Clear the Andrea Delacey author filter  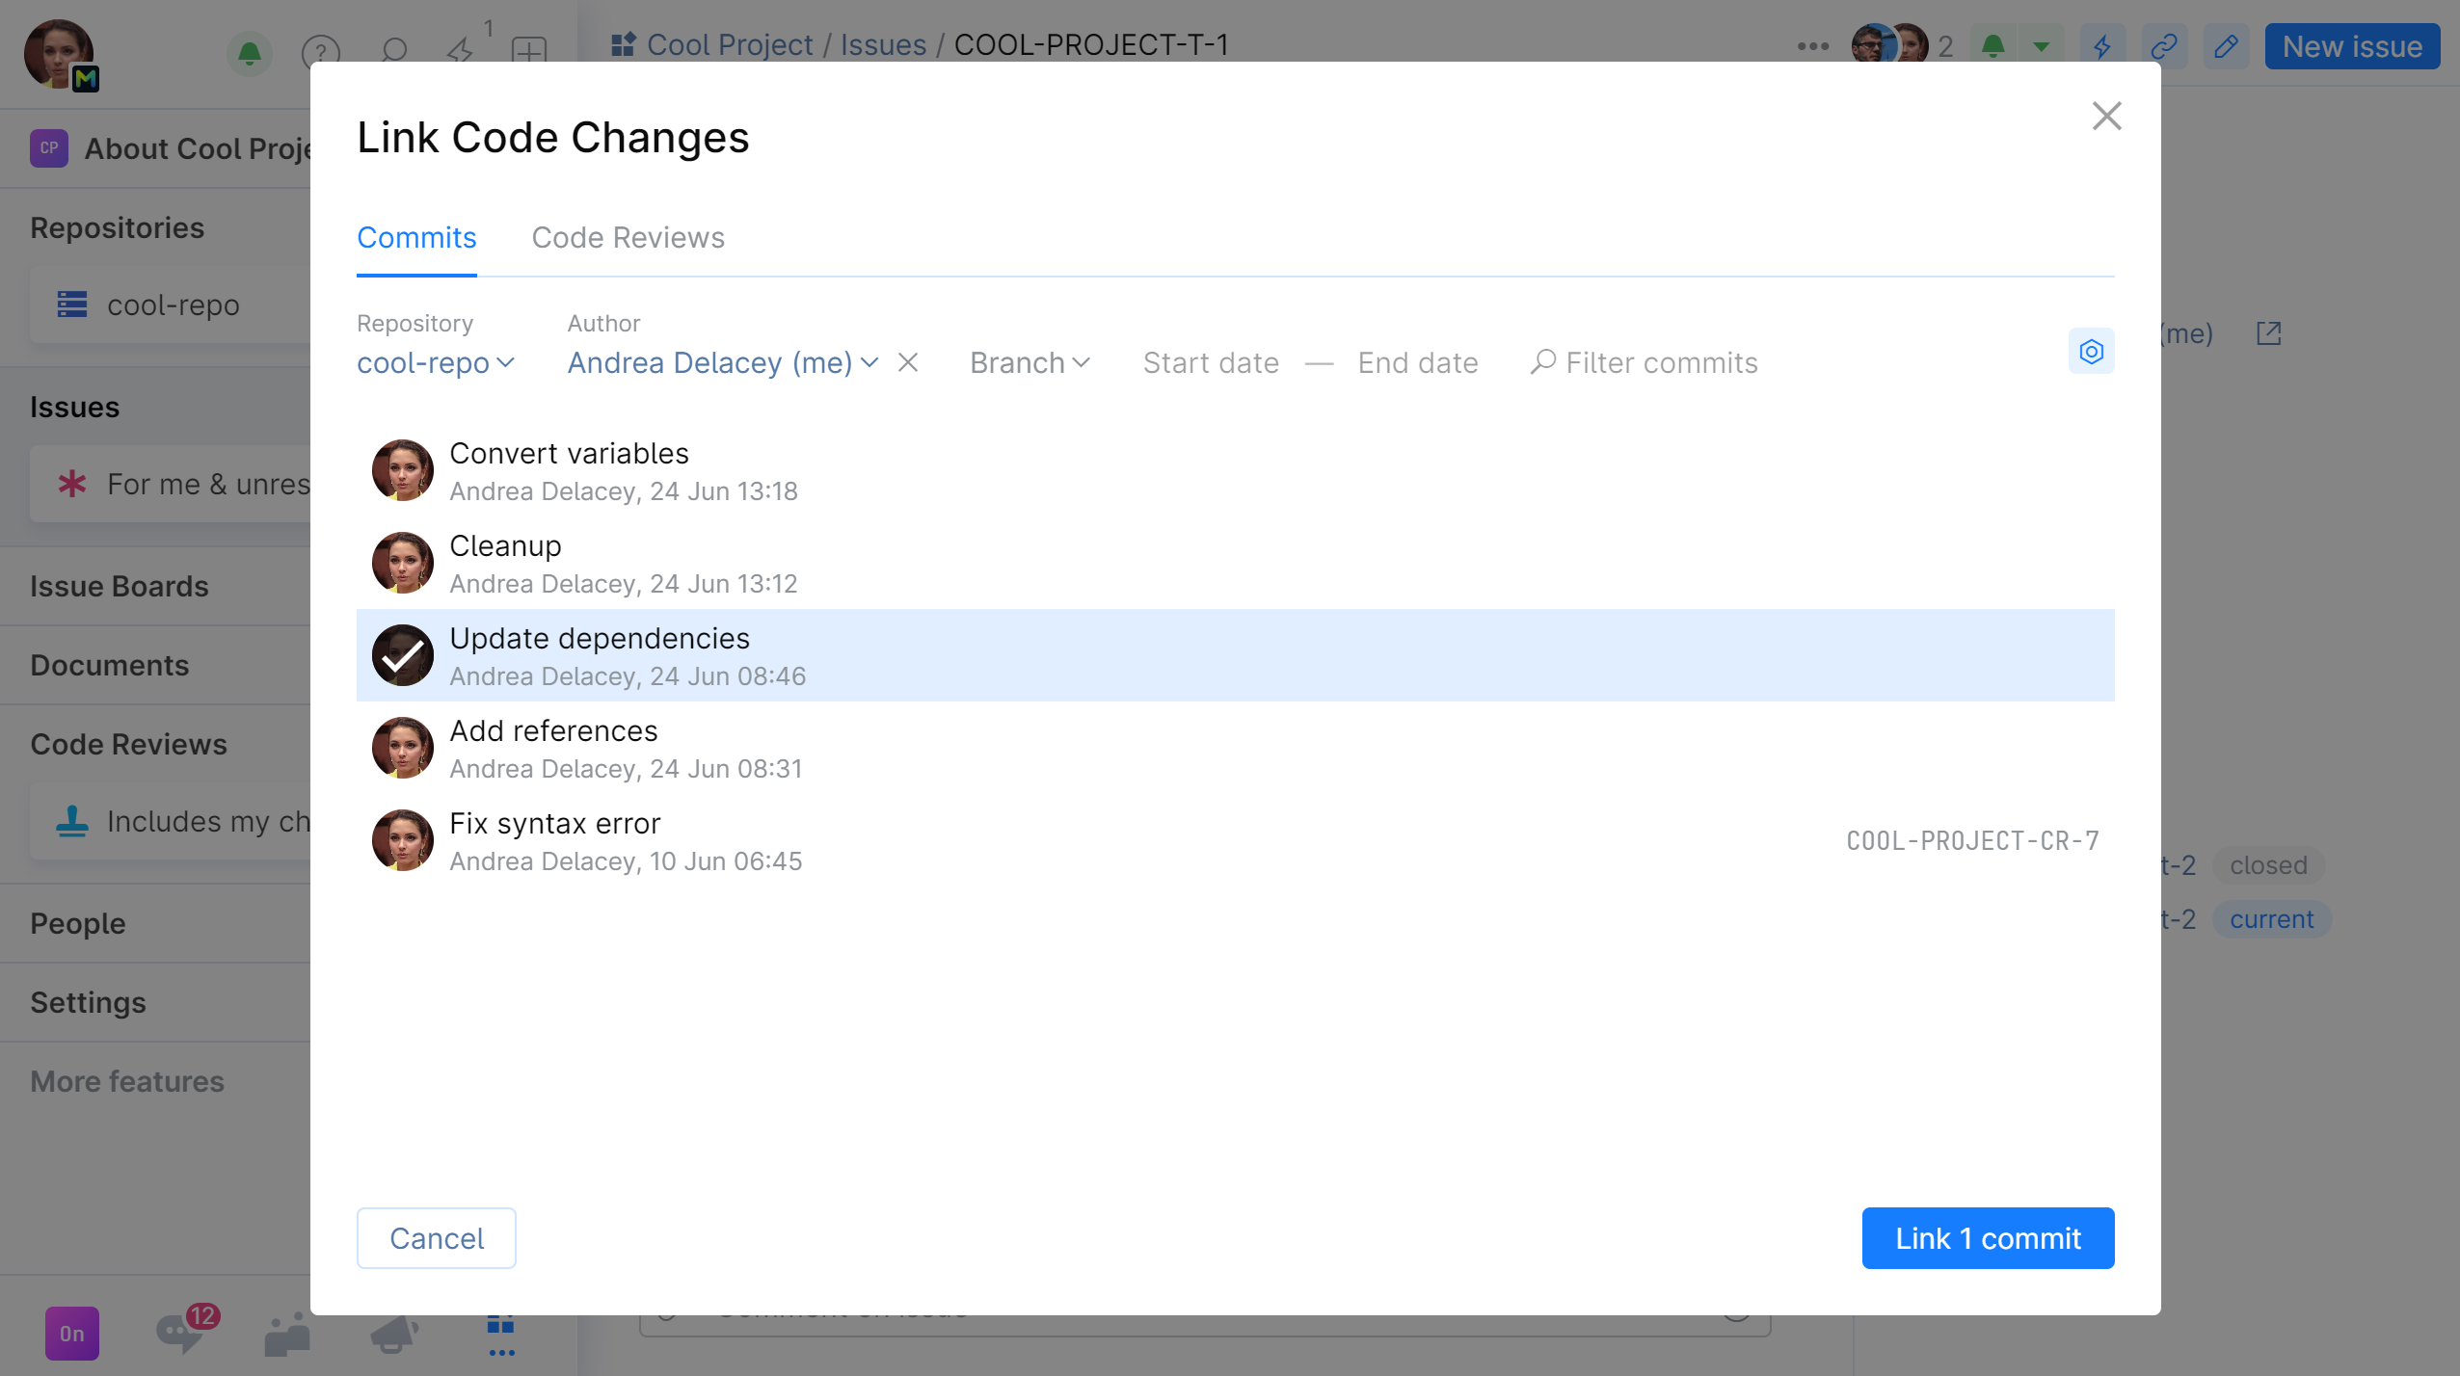(907, 361)
